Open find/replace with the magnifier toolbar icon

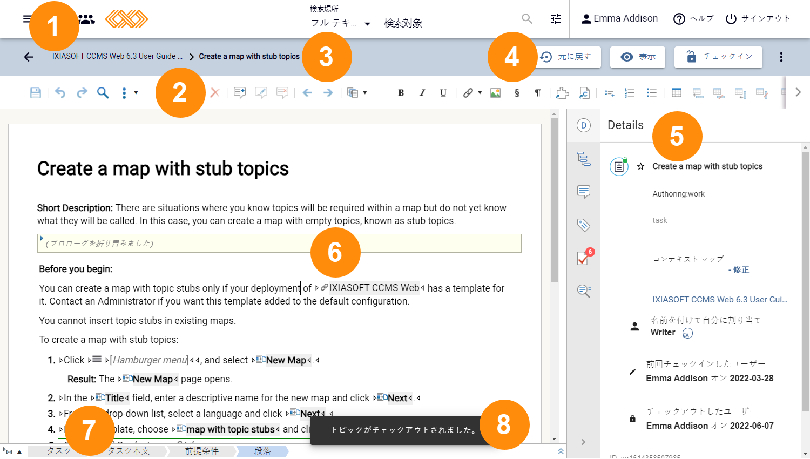coord(103,93)
